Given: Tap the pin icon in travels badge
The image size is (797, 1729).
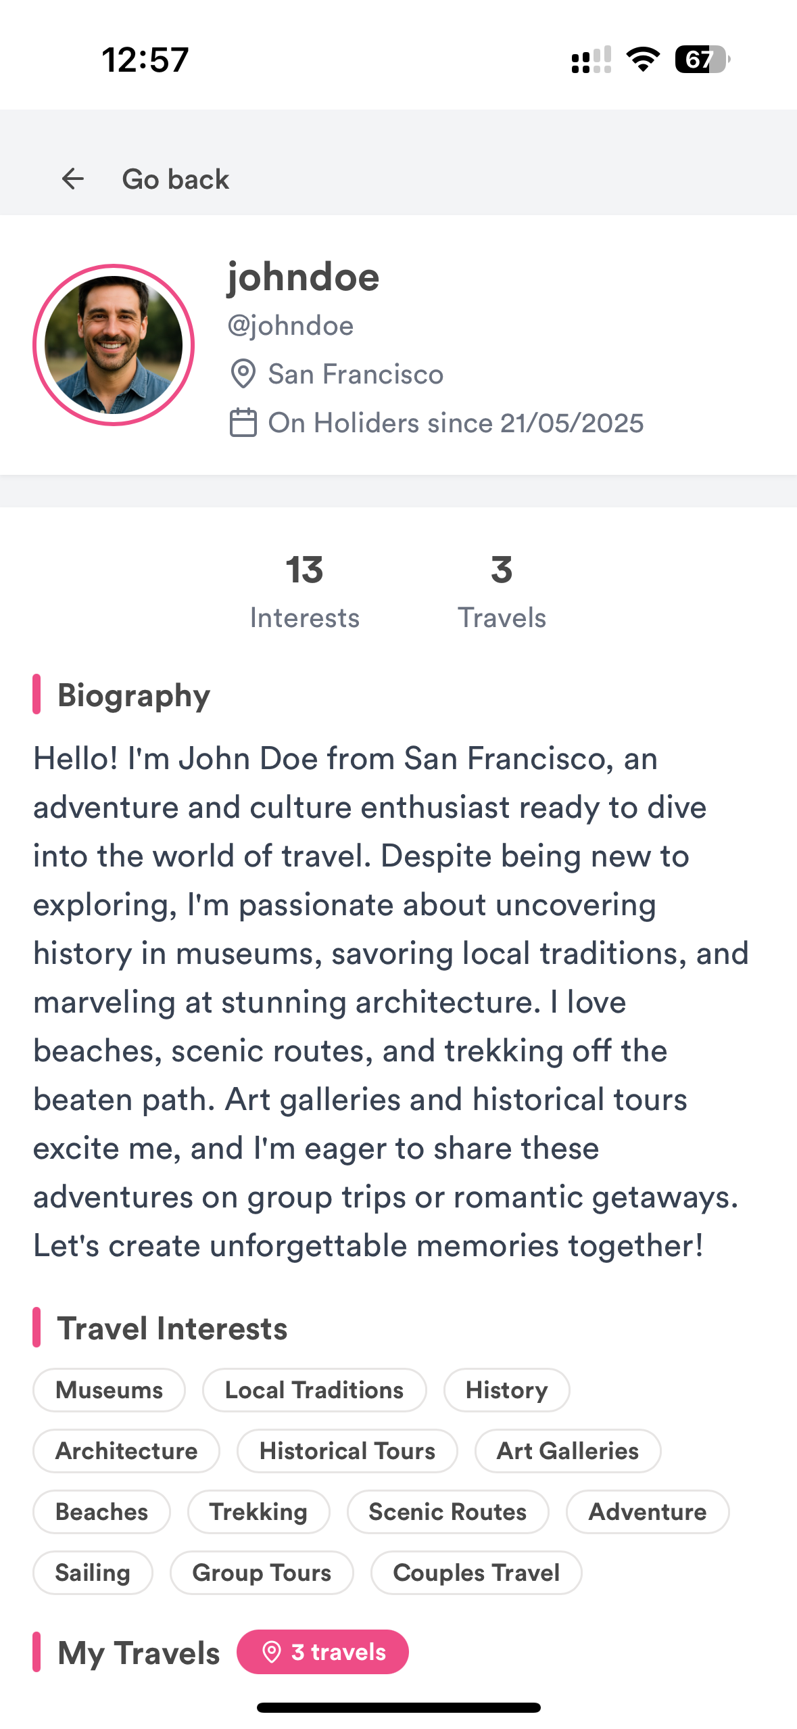Looking at the screenshot, I should tap(271, 1653).
